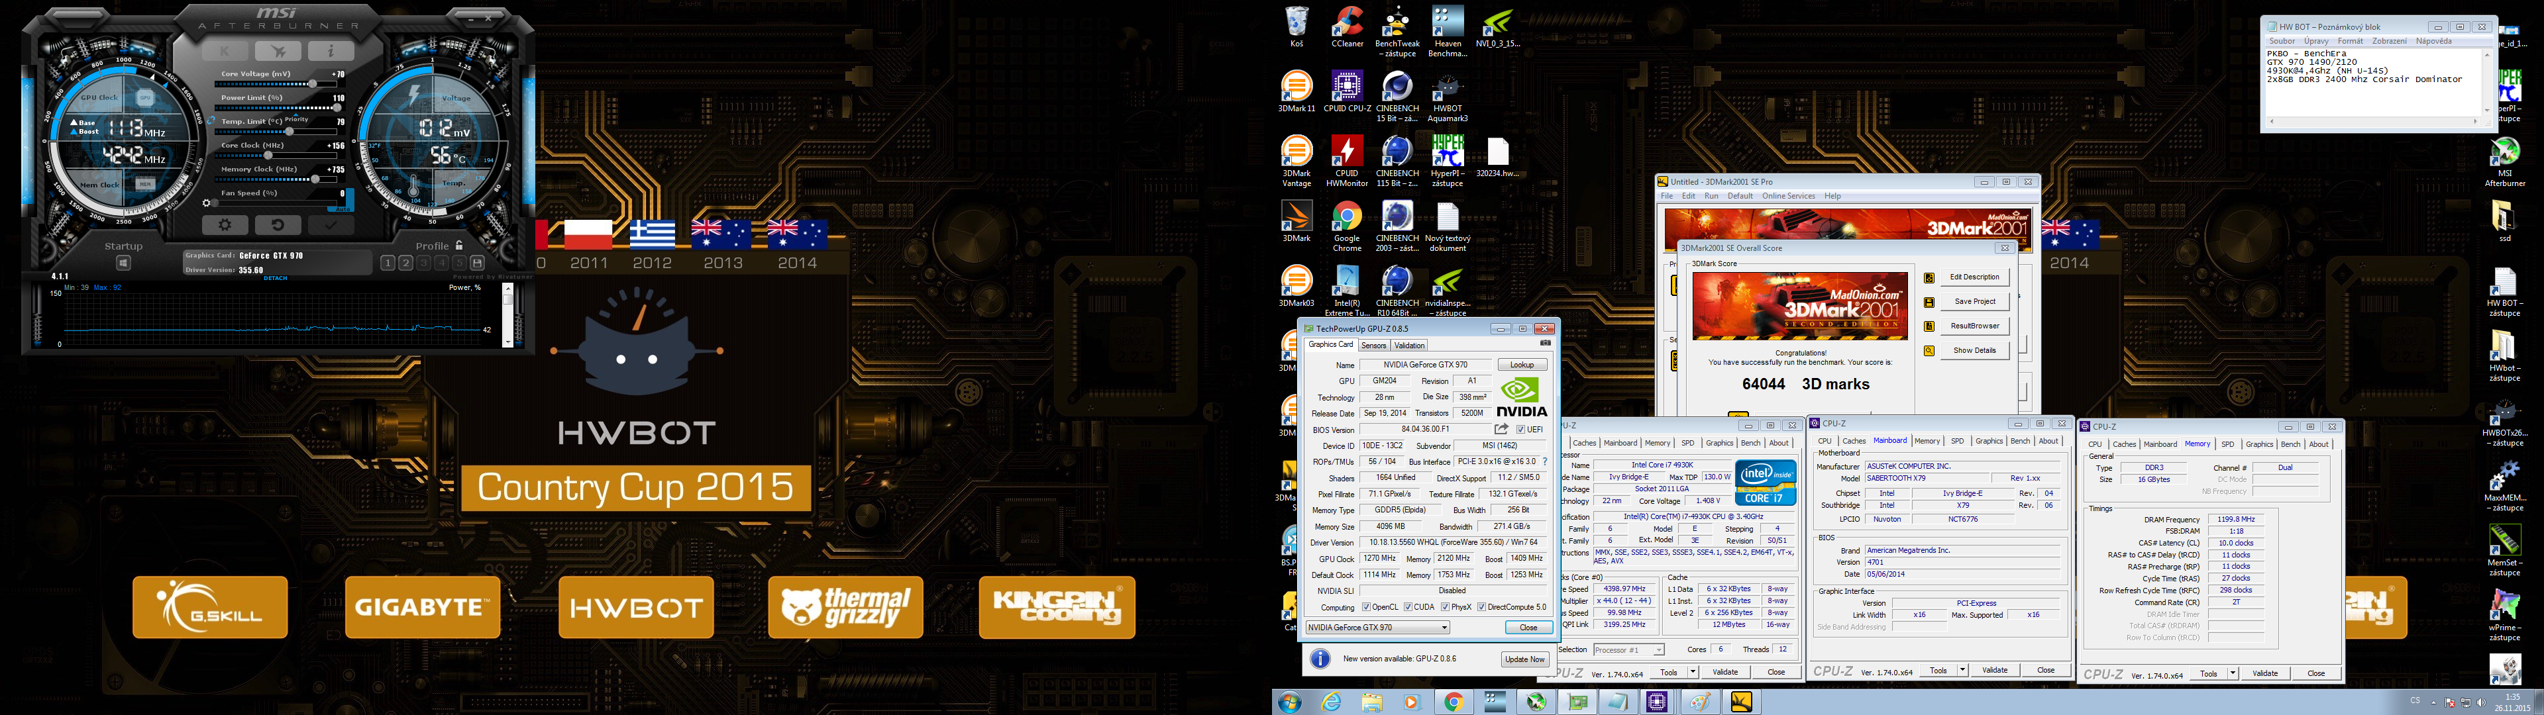Expand Tools dropdown arrow in CPU-Z Memory window

pyautogui.click(x=2234, y=673)
